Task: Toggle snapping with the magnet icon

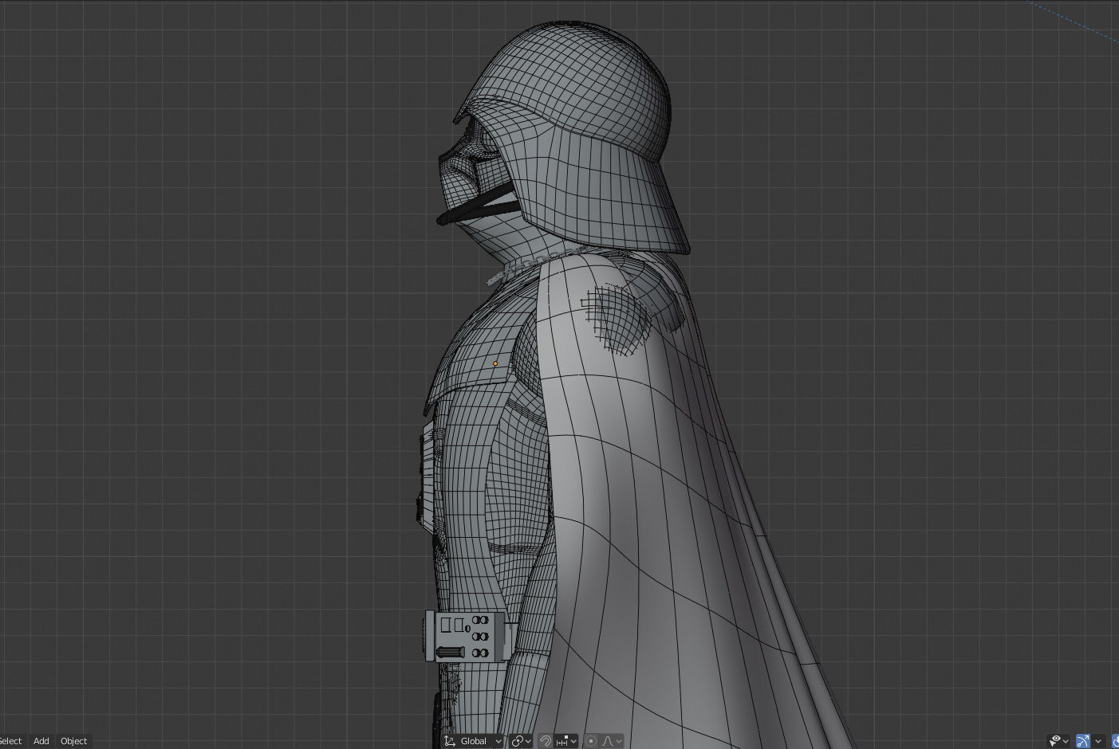Action: 546,741
